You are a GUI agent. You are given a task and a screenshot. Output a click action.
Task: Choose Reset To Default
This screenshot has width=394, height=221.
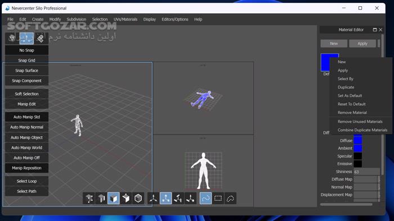361,104
